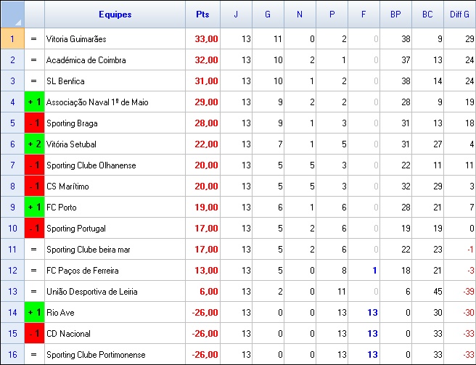Select row header number 1
This screenshot has height=365, width=476.
pyautogui.click(x=12, y=38)
